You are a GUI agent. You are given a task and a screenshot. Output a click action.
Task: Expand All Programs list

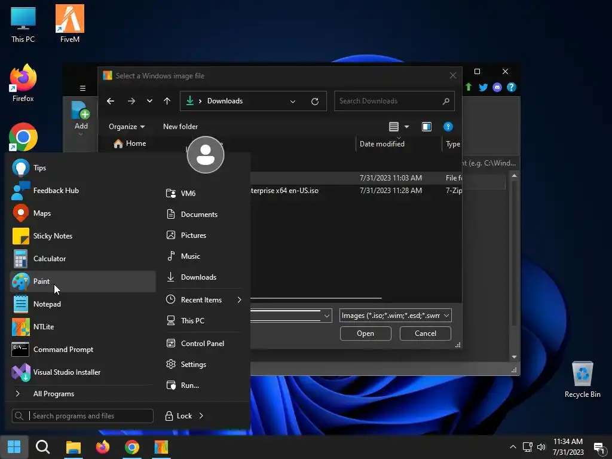(82, 394)
